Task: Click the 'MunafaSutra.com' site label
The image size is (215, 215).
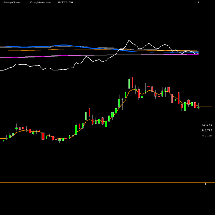Action: tap(40, 3)
